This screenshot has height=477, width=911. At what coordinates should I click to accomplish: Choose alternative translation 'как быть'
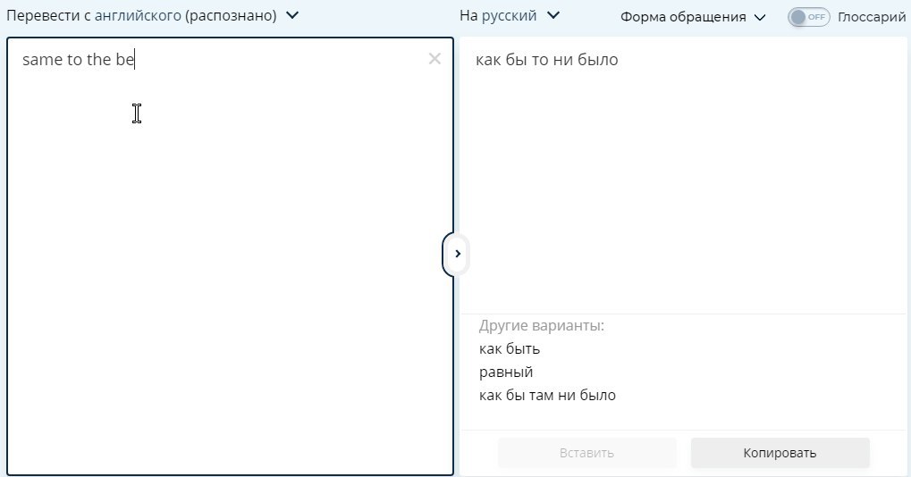point(510,348)
